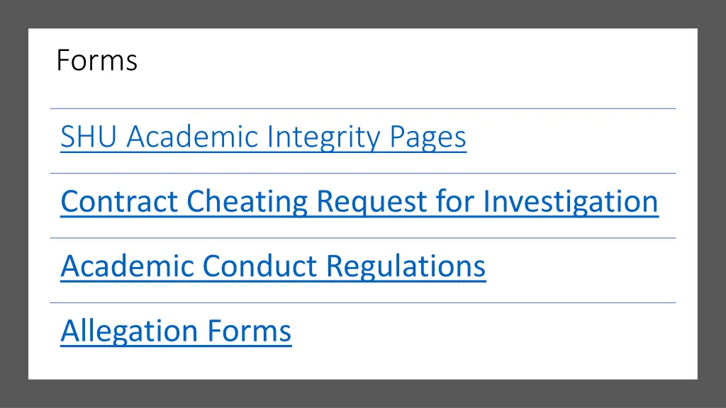This screenshot has height=408, width=726.
Task: Click the word Investigation in second link
Action: (571, 202)
